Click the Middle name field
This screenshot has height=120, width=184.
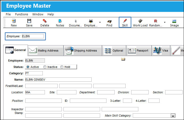pos(75,86)
